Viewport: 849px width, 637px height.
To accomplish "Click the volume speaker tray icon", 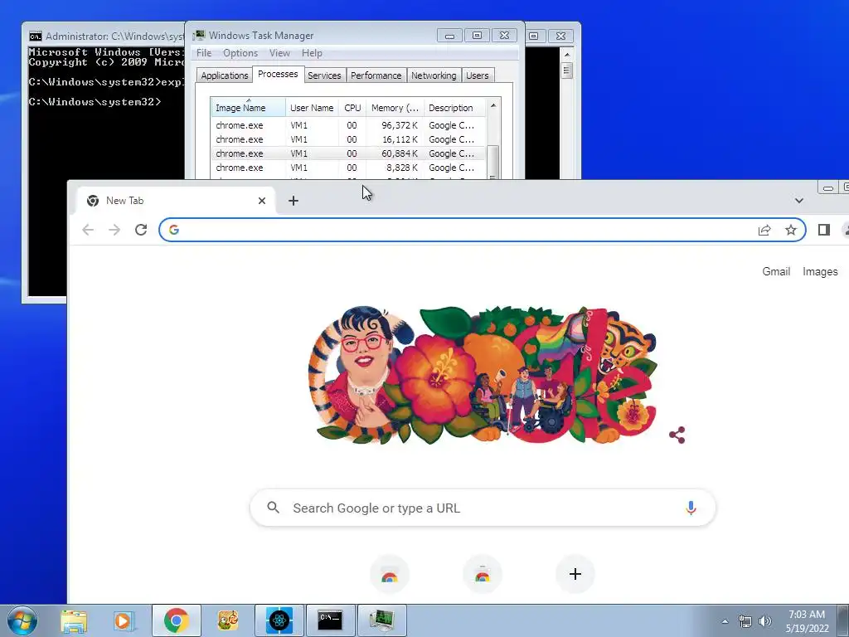I will pos(765,621).
